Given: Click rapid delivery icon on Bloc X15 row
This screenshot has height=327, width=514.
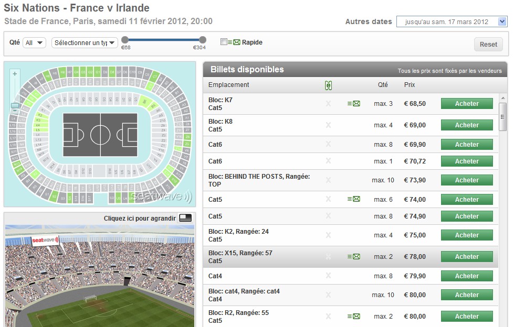Looking at the screenshot, I should pyautogui.click(x=353, y=257).
